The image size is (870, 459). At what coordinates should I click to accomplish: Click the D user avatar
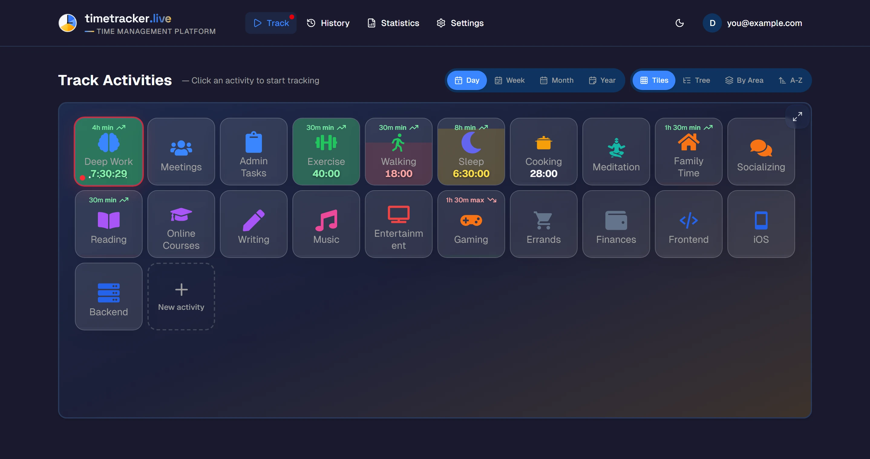point(712,23)
